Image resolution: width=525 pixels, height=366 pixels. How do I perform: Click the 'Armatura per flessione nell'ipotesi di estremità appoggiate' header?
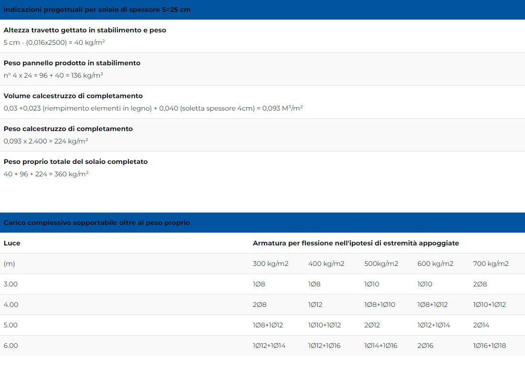[x=356, y=244]
